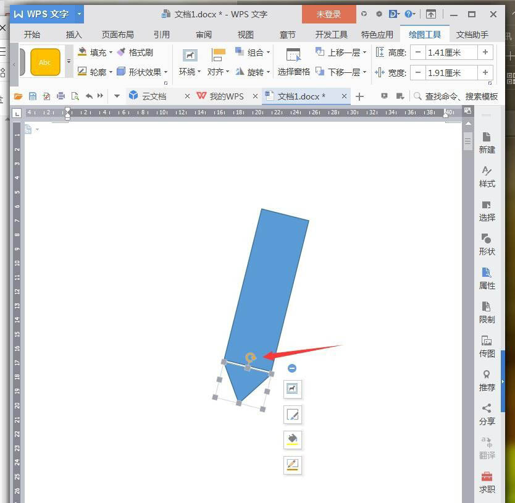
Task: Click the open folder icon in quick toolbar
Action: coord(19,96)
